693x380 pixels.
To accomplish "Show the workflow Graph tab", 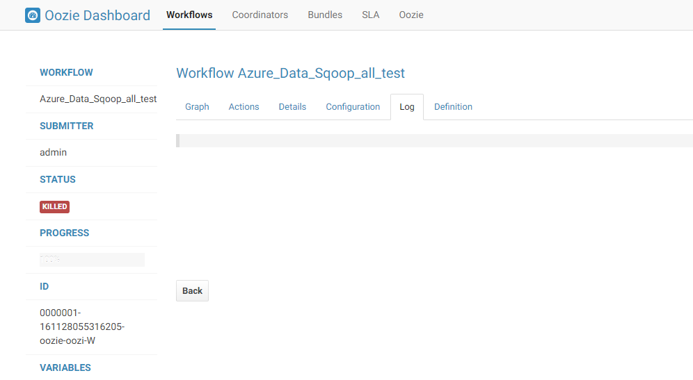I will [x=197, y=107].
